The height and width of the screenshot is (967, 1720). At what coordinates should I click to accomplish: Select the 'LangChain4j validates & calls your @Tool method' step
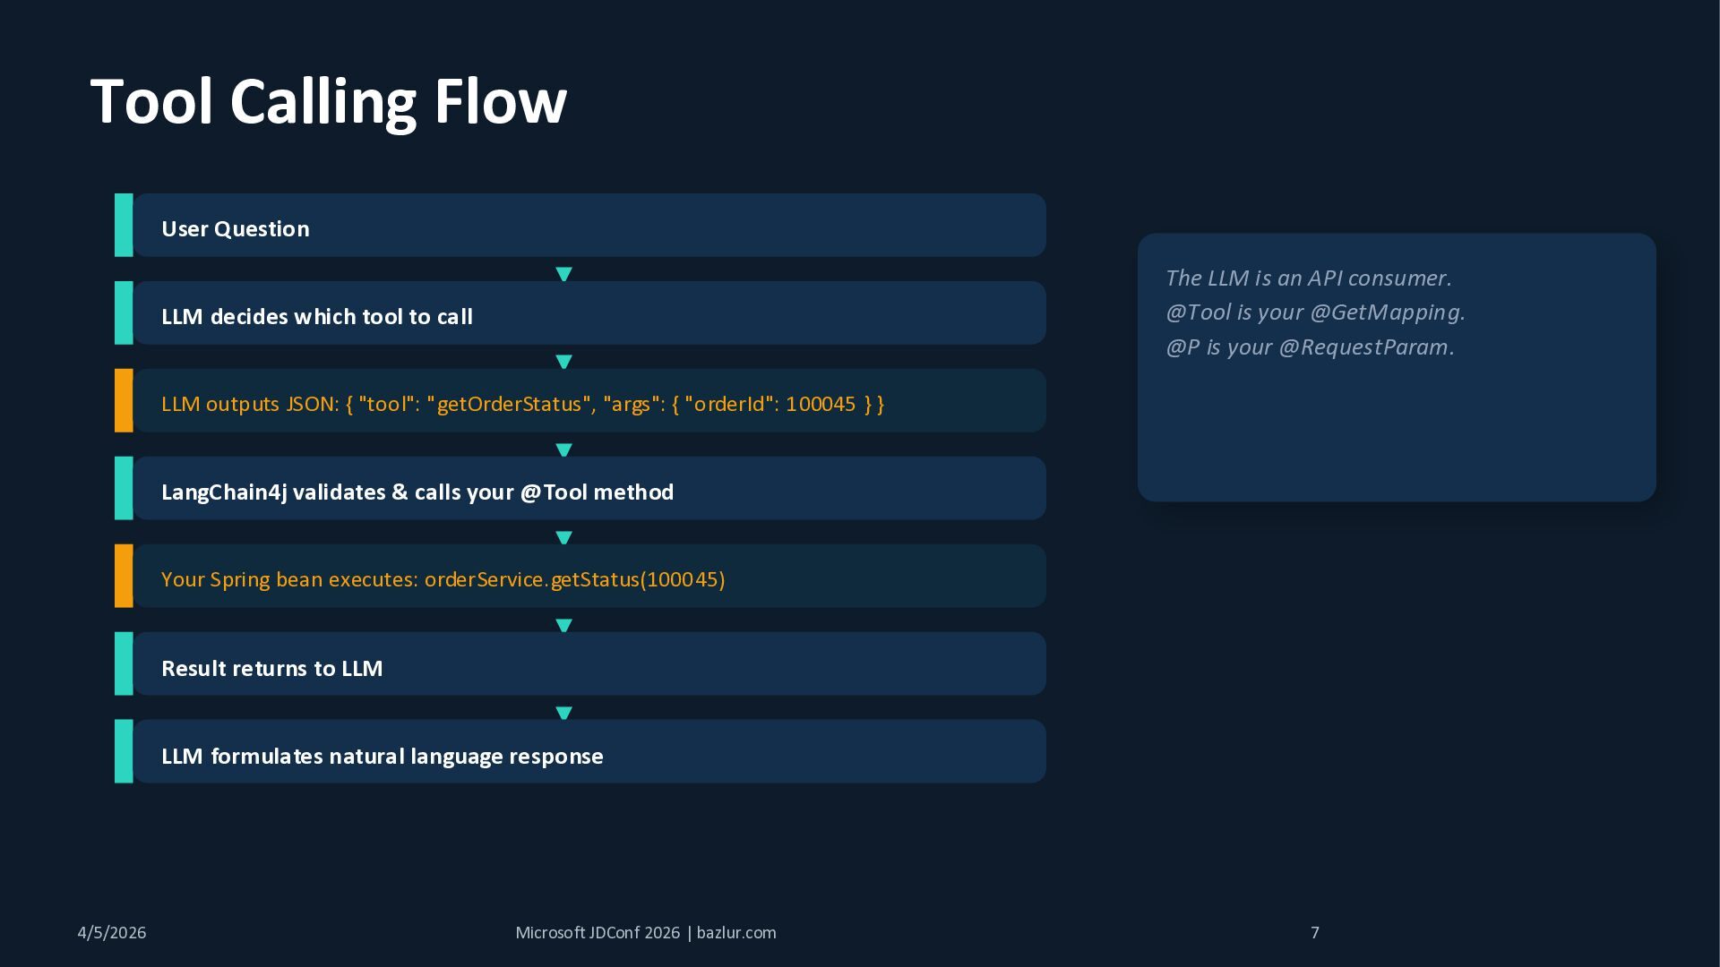coord(417,492)
